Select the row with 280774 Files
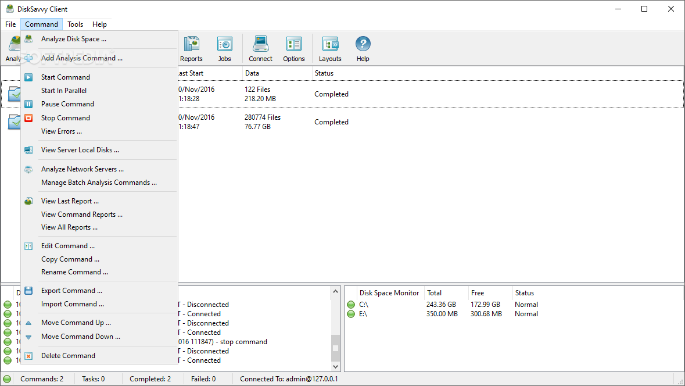Image resolution: width=685 pixels, height=386 pixels. (x=343, y=122)
